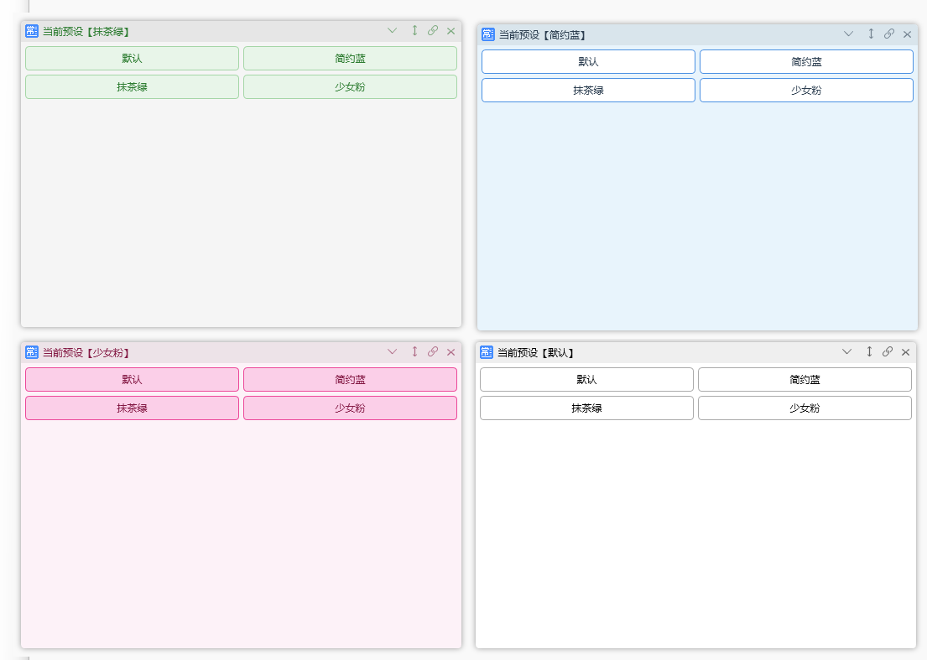Choose the pink 抹茶绿 button in the 少女粉 panel

132,408
